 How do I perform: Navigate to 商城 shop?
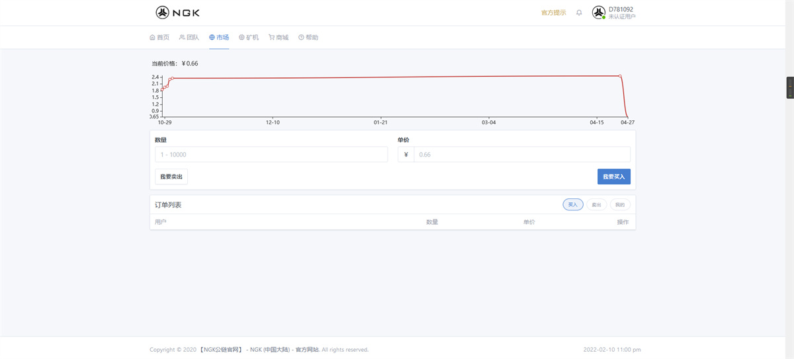pos(279,38)
